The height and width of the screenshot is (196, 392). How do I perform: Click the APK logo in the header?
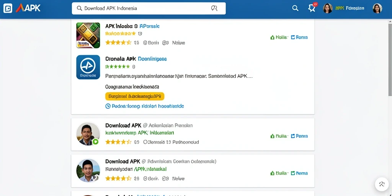point(28,8)
